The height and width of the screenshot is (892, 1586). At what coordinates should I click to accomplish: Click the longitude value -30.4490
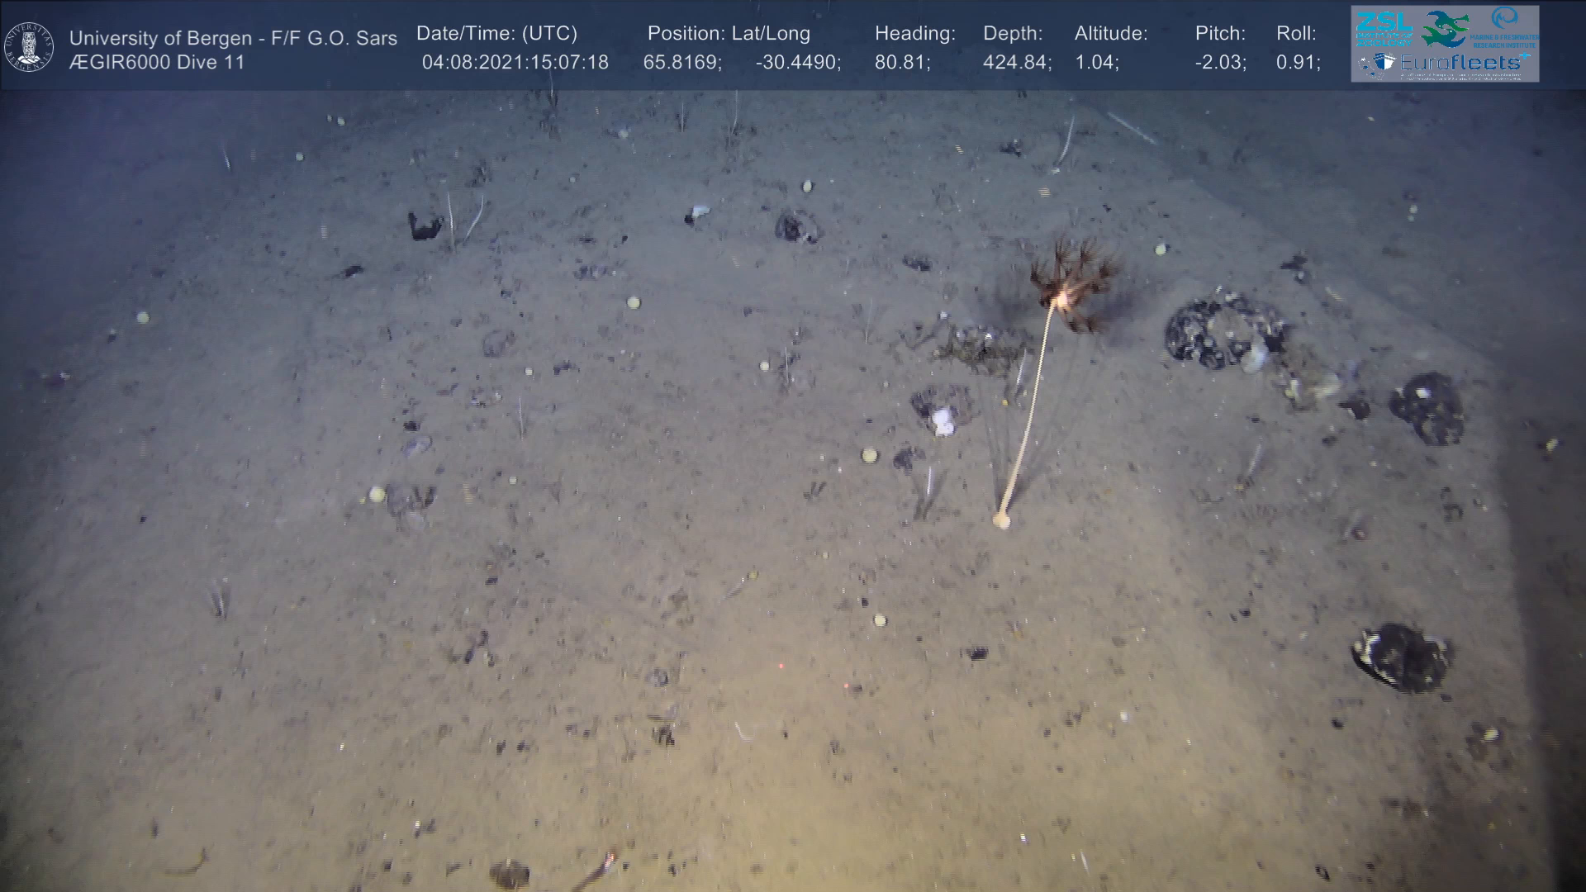tap(797, 63)
